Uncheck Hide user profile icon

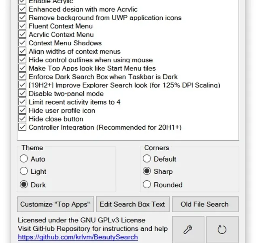22,111
